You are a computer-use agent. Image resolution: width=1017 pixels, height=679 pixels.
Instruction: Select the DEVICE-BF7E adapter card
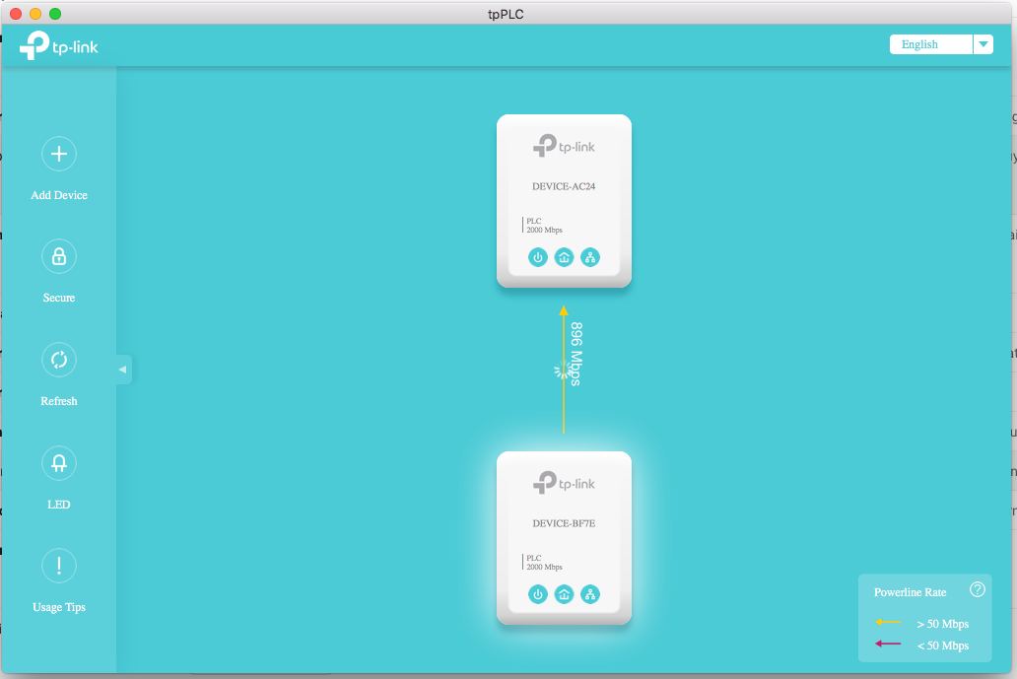coord(564,522)
